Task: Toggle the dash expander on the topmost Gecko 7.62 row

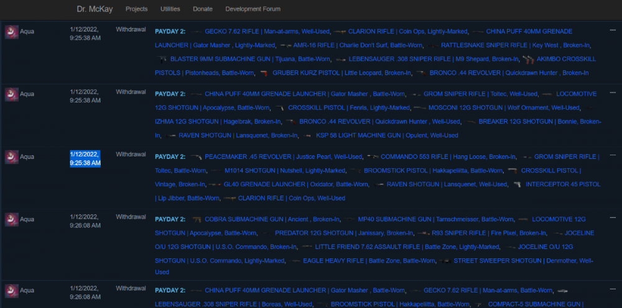Action: tap(613, 30)
